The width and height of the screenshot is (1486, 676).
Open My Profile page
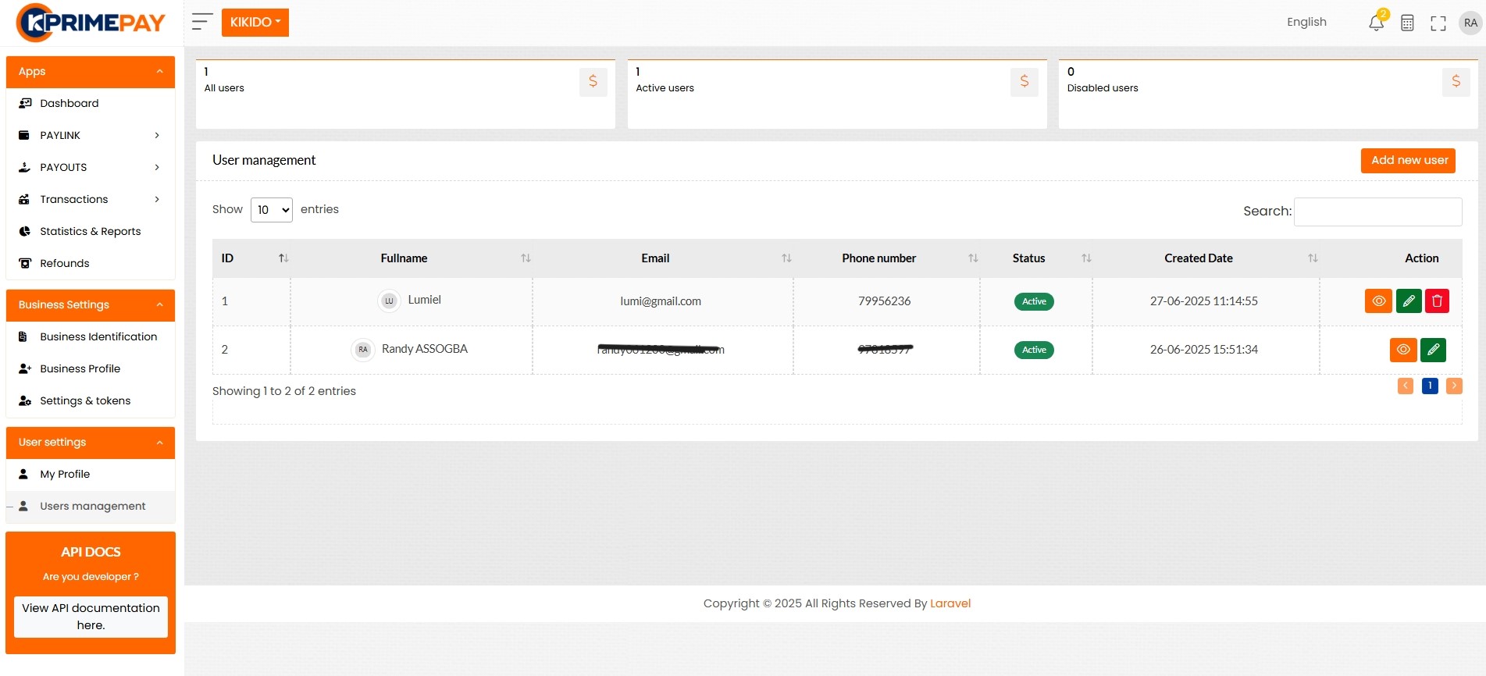[91, 474]
